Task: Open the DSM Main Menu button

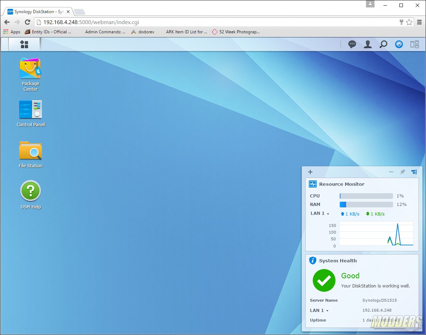Action: pos(24,44)
